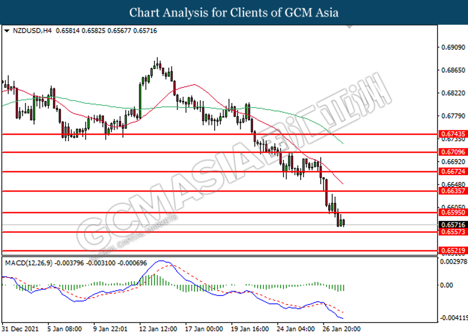Screen dimensions: 468x334
Task: Select the red 0.67096 price level label
Action: click(x=453, y=152)
